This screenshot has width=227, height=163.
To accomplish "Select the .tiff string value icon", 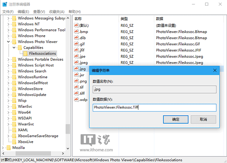I will (x=76, y=93).
